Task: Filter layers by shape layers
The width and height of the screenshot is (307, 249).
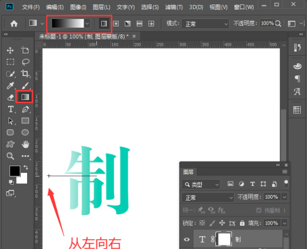Action: click(x=263, y=184)
